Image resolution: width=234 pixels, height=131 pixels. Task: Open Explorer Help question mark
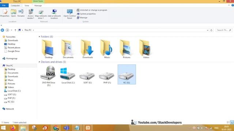click(233, 5)
